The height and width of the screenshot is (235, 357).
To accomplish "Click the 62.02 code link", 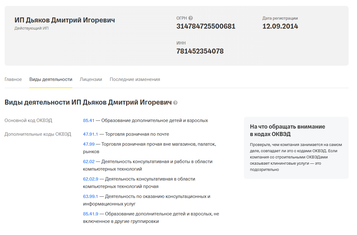I will [x=88, y=162].
